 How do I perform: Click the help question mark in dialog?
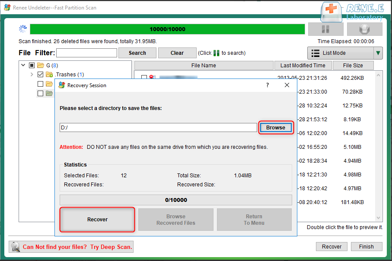[268, 85]
